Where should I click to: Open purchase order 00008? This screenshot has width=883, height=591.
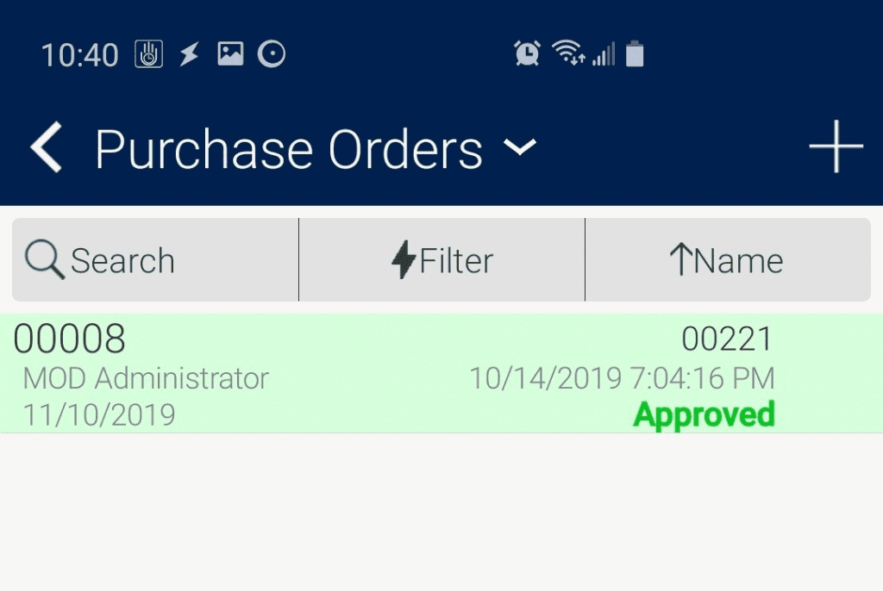pos(69,339)
